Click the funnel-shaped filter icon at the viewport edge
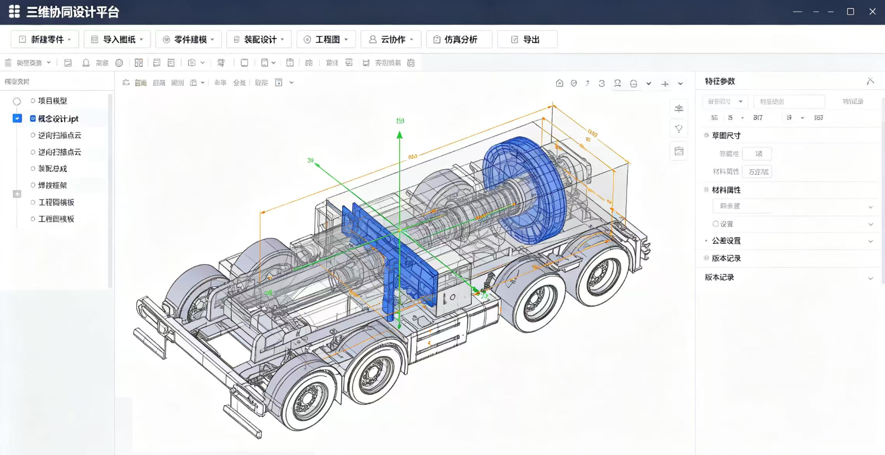 [x=679, y=129]
